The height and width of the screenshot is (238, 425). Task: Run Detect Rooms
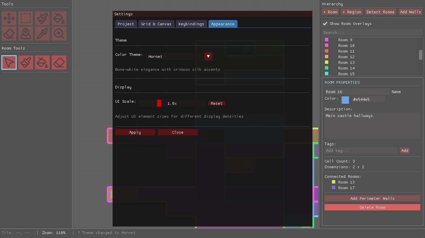(381, 12)
